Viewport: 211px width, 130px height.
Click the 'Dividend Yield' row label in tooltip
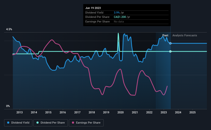click(x=94, y=13)
